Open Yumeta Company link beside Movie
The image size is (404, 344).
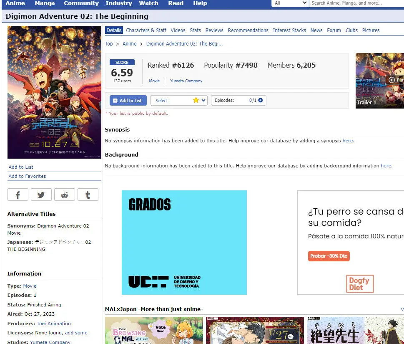[186, 81]
